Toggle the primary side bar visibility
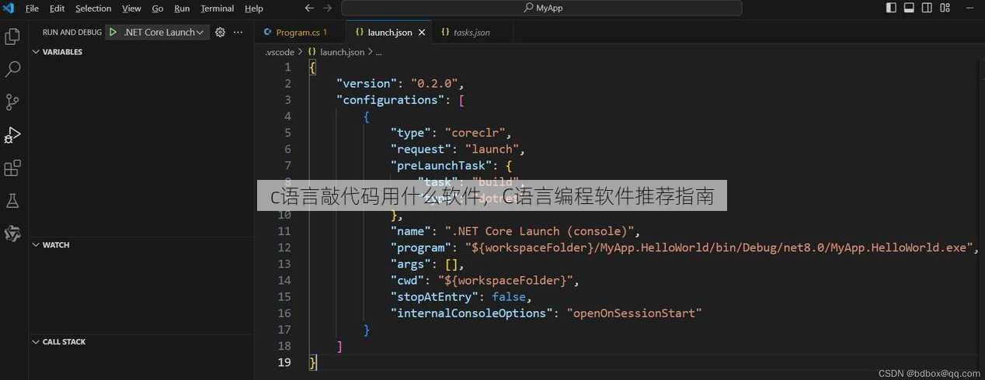This screenshot has height=380, width=985. 891,9
